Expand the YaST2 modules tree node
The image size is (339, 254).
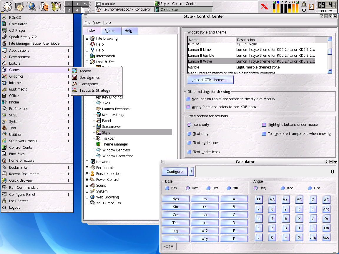tap(87, 203)
